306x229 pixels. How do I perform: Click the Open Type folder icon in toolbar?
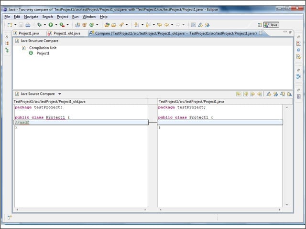pyautogui.click(x=107, y=25)
